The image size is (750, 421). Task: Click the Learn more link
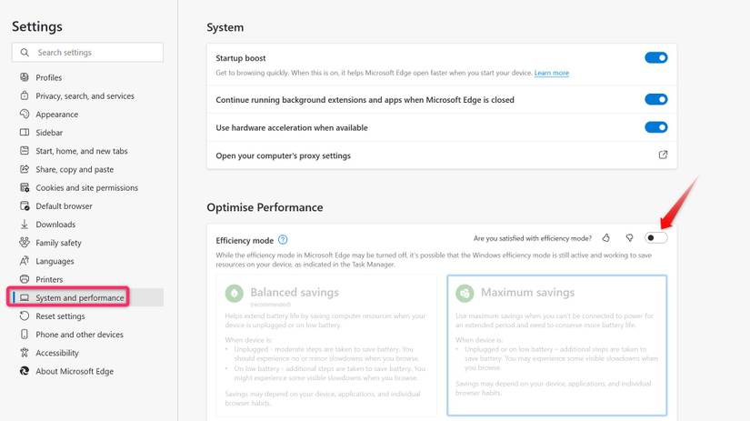click(x=551, y=73)
